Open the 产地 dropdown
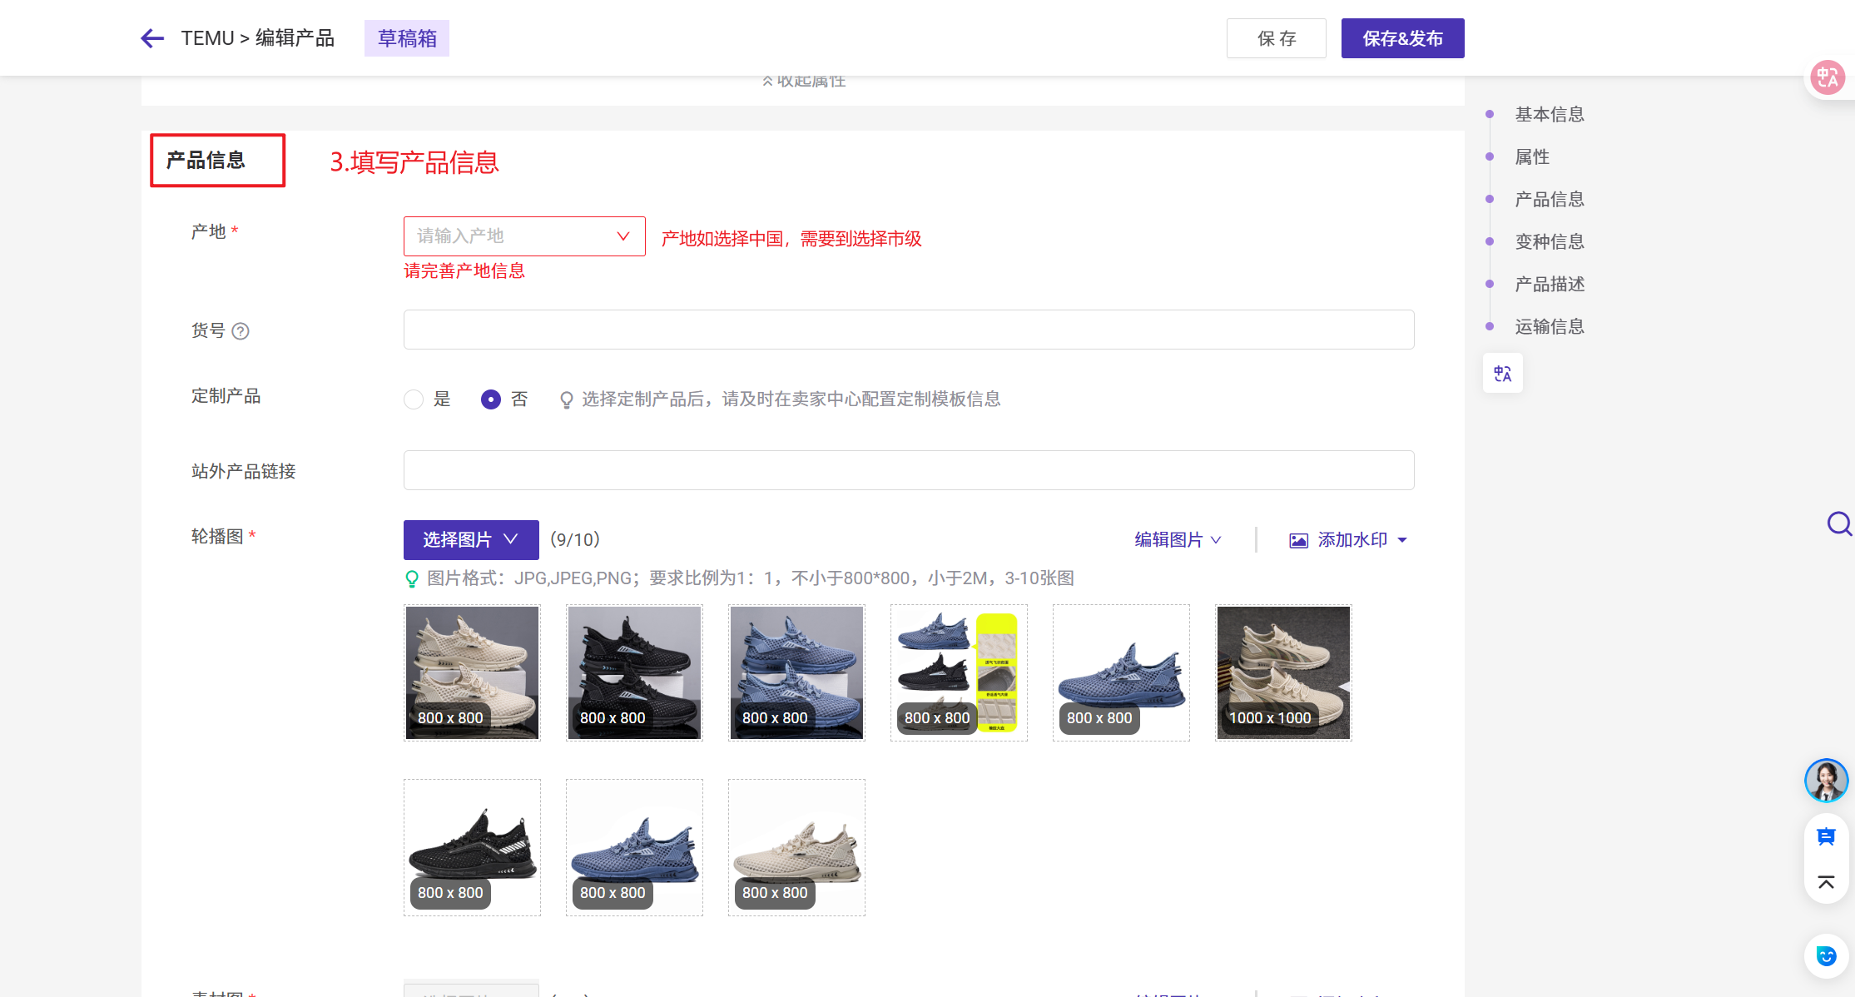1855x997 pixels. click(524, 236)
